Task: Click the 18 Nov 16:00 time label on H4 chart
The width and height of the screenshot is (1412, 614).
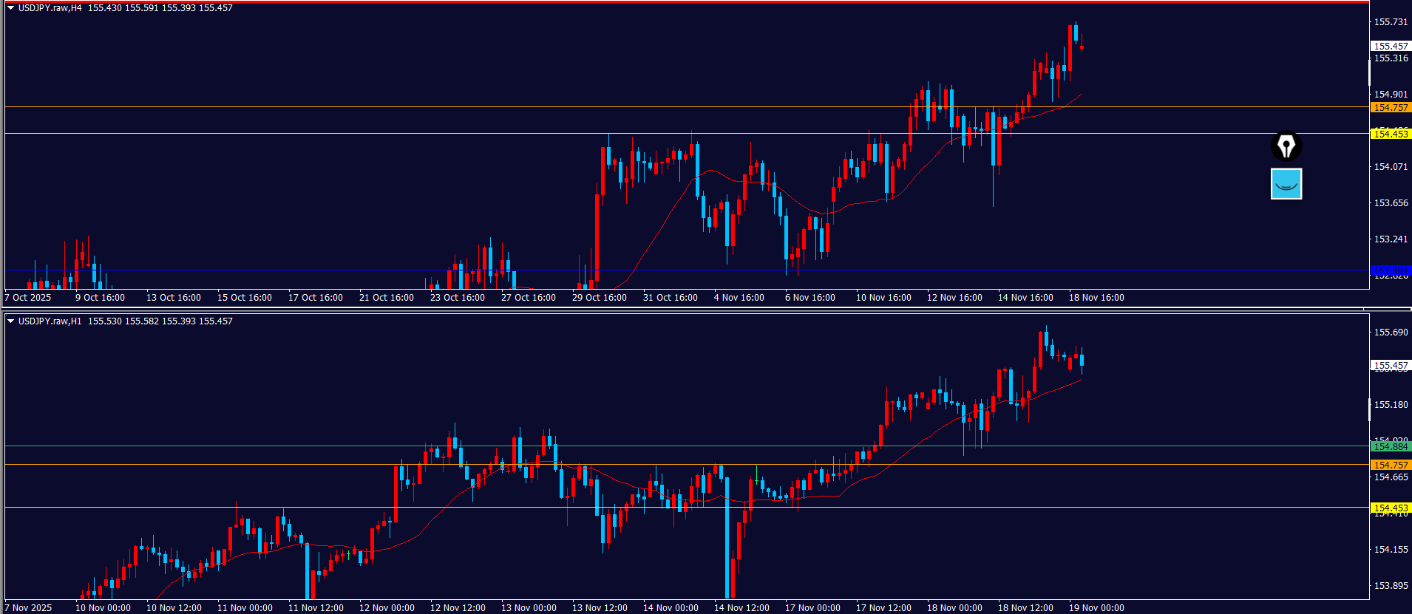Action: pyautogui.click(x=1096, y=298)
